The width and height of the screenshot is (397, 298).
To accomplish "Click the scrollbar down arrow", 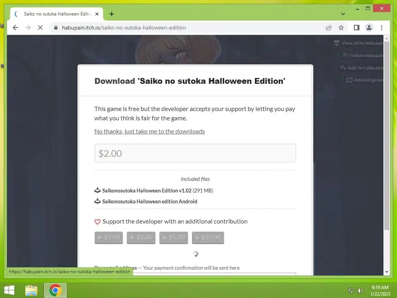I will 387,272.
